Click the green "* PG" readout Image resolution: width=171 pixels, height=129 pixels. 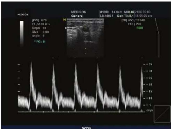(39, 41)
